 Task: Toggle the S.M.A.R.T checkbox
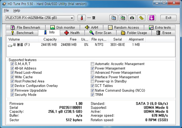coord(12,64)
